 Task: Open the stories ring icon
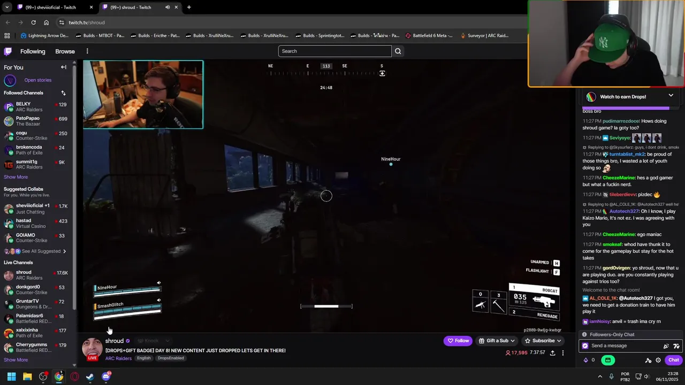10,80
